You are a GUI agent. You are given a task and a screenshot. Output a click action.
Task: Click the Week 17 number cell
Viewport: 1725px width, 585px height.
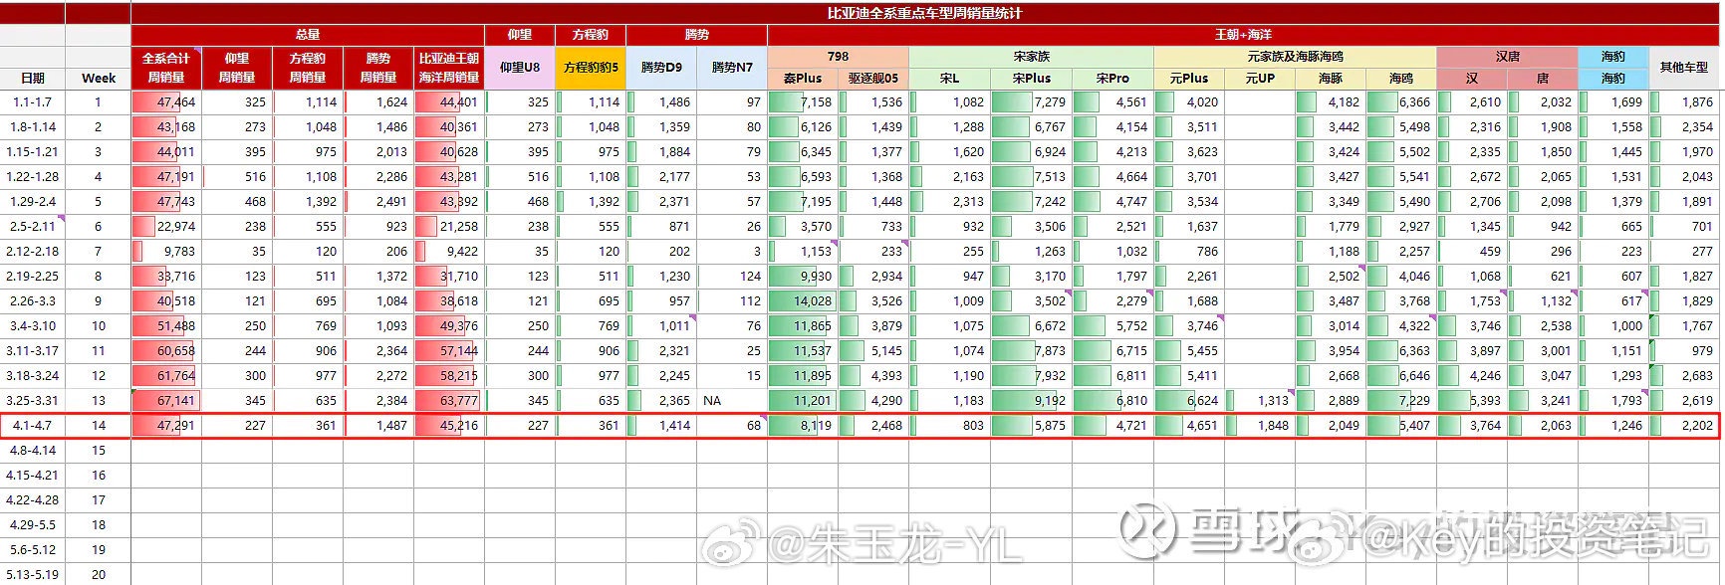point(99,499)
